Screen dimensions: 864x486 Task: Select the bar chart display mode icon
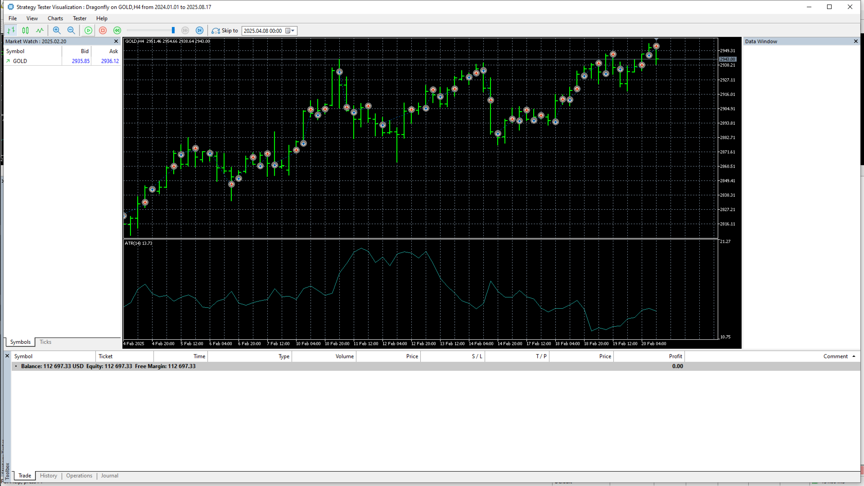tap(11, 31)
